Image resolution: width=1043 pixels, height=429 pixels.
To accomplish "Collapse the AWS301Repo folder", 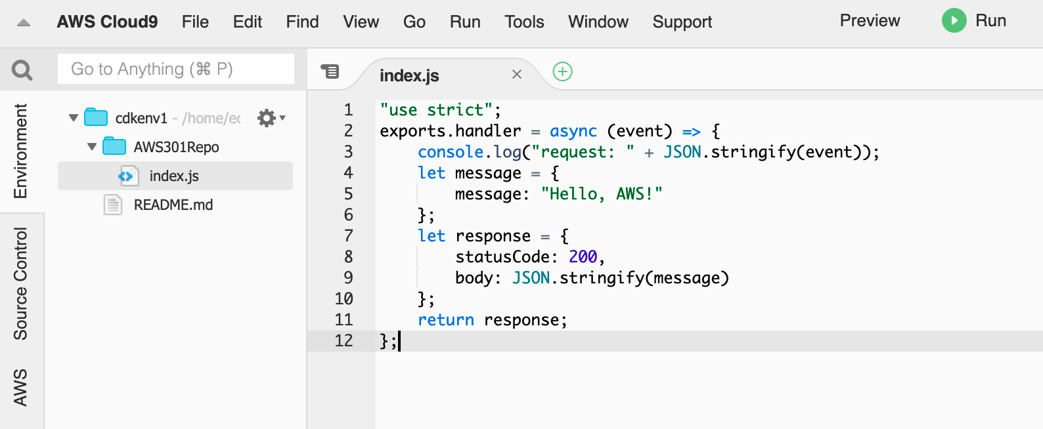I will point(92,146).
